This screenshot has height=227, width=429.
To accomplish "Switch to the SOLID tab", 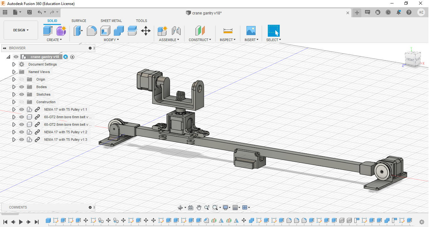I will tap(52, 21).
